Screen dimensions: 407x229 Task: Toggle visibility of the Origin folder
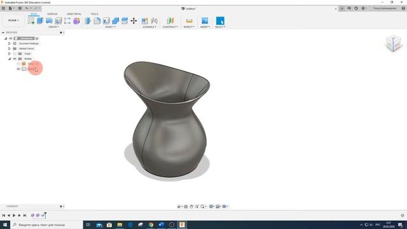point(15,53)
